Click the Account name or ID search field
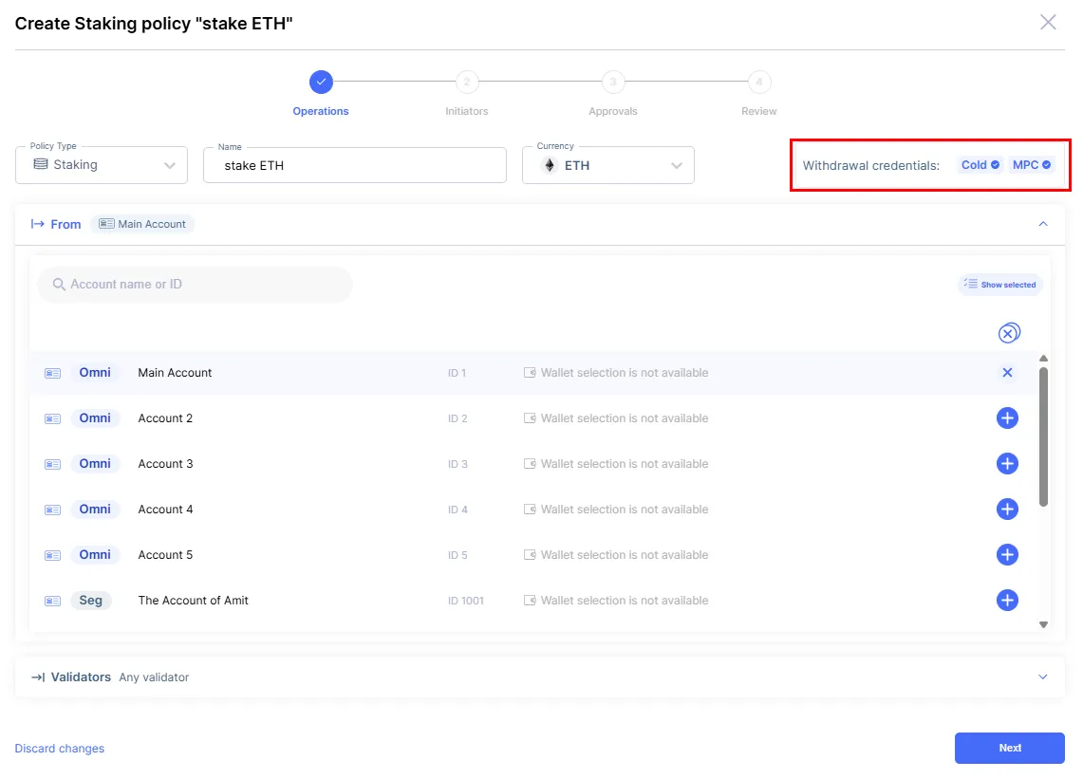The width and height of the screenshot is (1083, 779). click(195, 285)
